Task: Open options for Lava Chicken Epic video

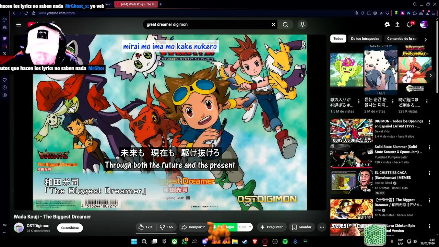Action: pyautogui.click(x=429, y=226)
